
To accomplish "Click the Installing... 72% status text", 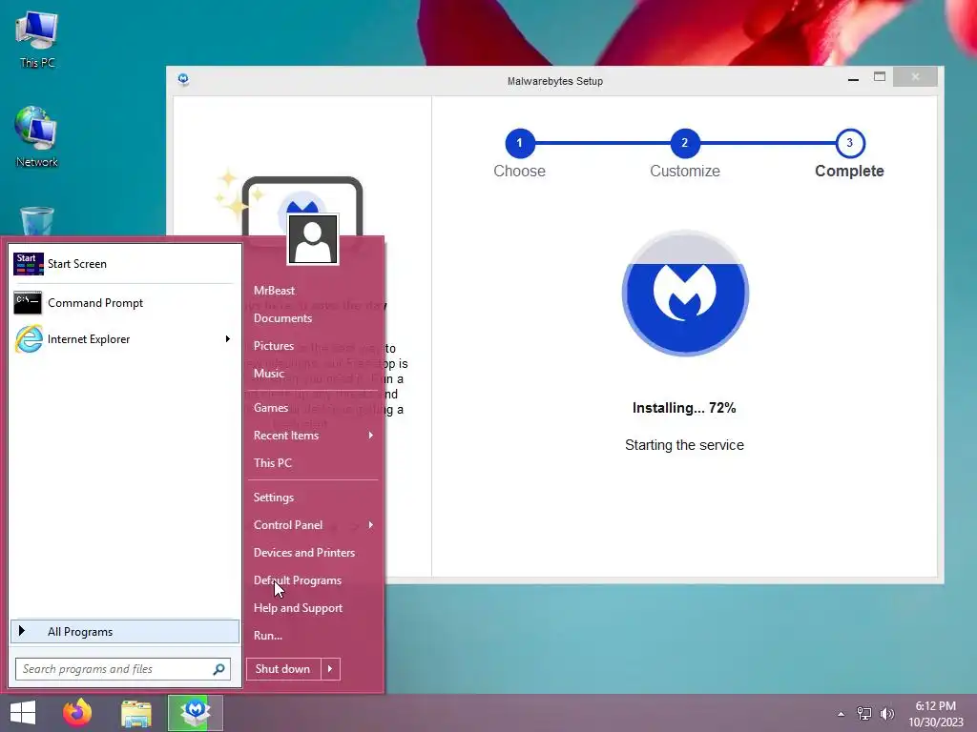I will pos(684,408).
